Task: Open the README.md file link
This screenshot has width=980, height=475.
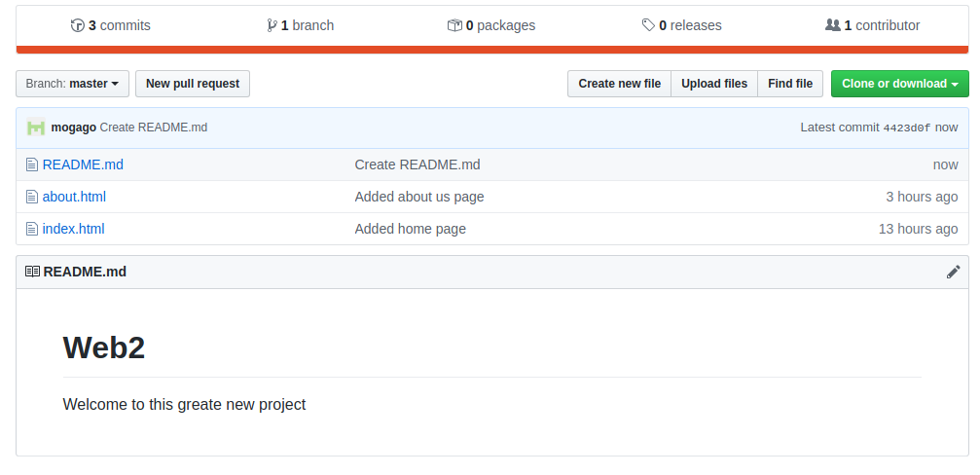Action: point(83,165)
